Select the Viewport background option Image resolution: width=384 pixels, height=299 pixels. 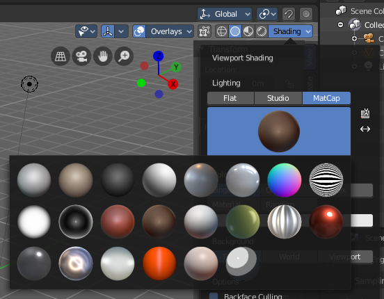[345, 257]
